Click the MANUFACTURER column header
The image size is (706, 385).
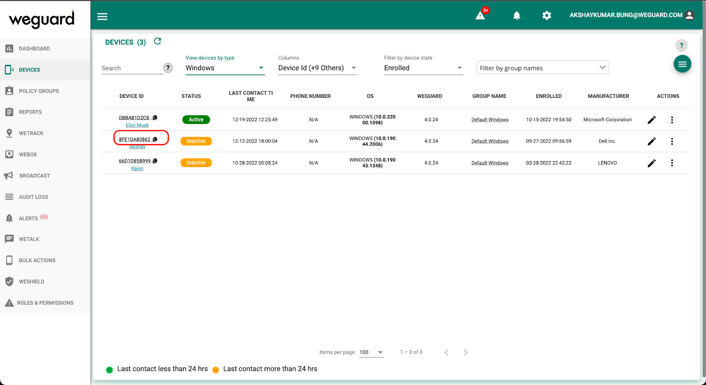click(608, 96)
